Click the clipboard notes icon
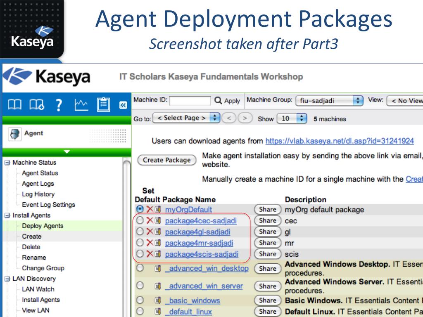 click(103, 104)
